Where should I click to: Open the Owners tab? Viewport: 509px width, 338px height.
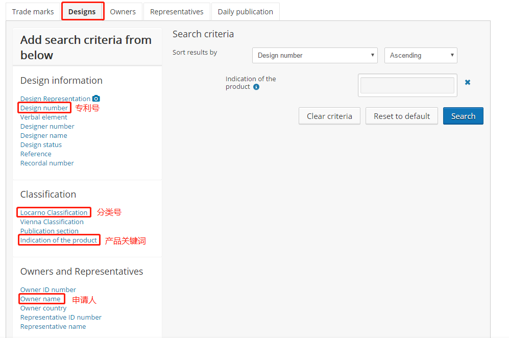point(123,12)
